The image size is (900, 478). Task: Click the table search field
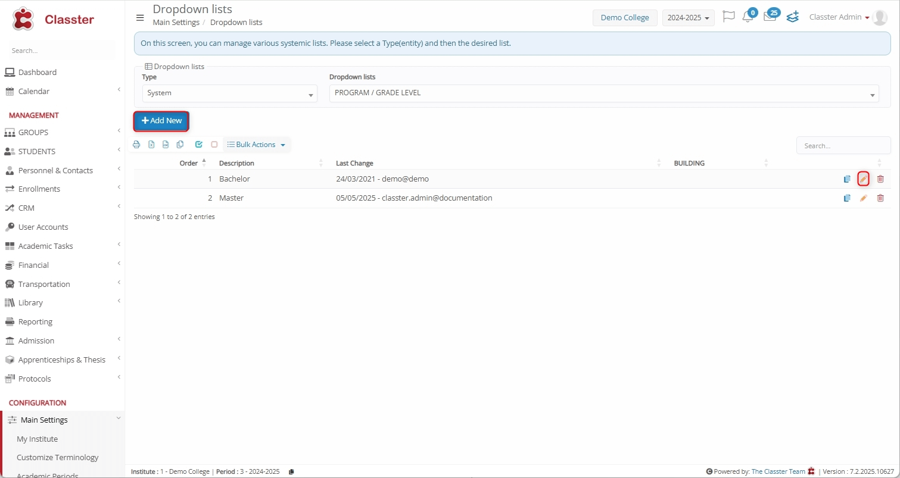click(x=843, y=146)
